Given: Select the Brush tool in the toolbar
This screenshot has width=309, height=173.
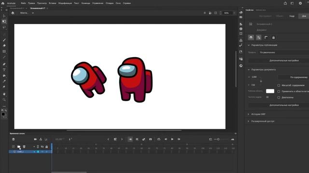Looking at the screenshot, I should [x=4, y=40].
